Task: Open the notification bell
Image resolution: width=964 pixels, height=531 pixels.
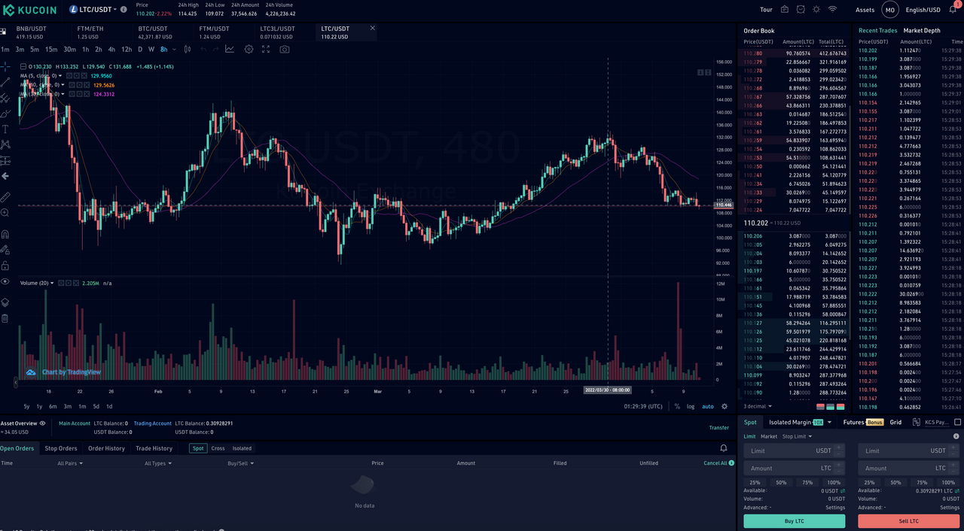Action: [953, 10]
